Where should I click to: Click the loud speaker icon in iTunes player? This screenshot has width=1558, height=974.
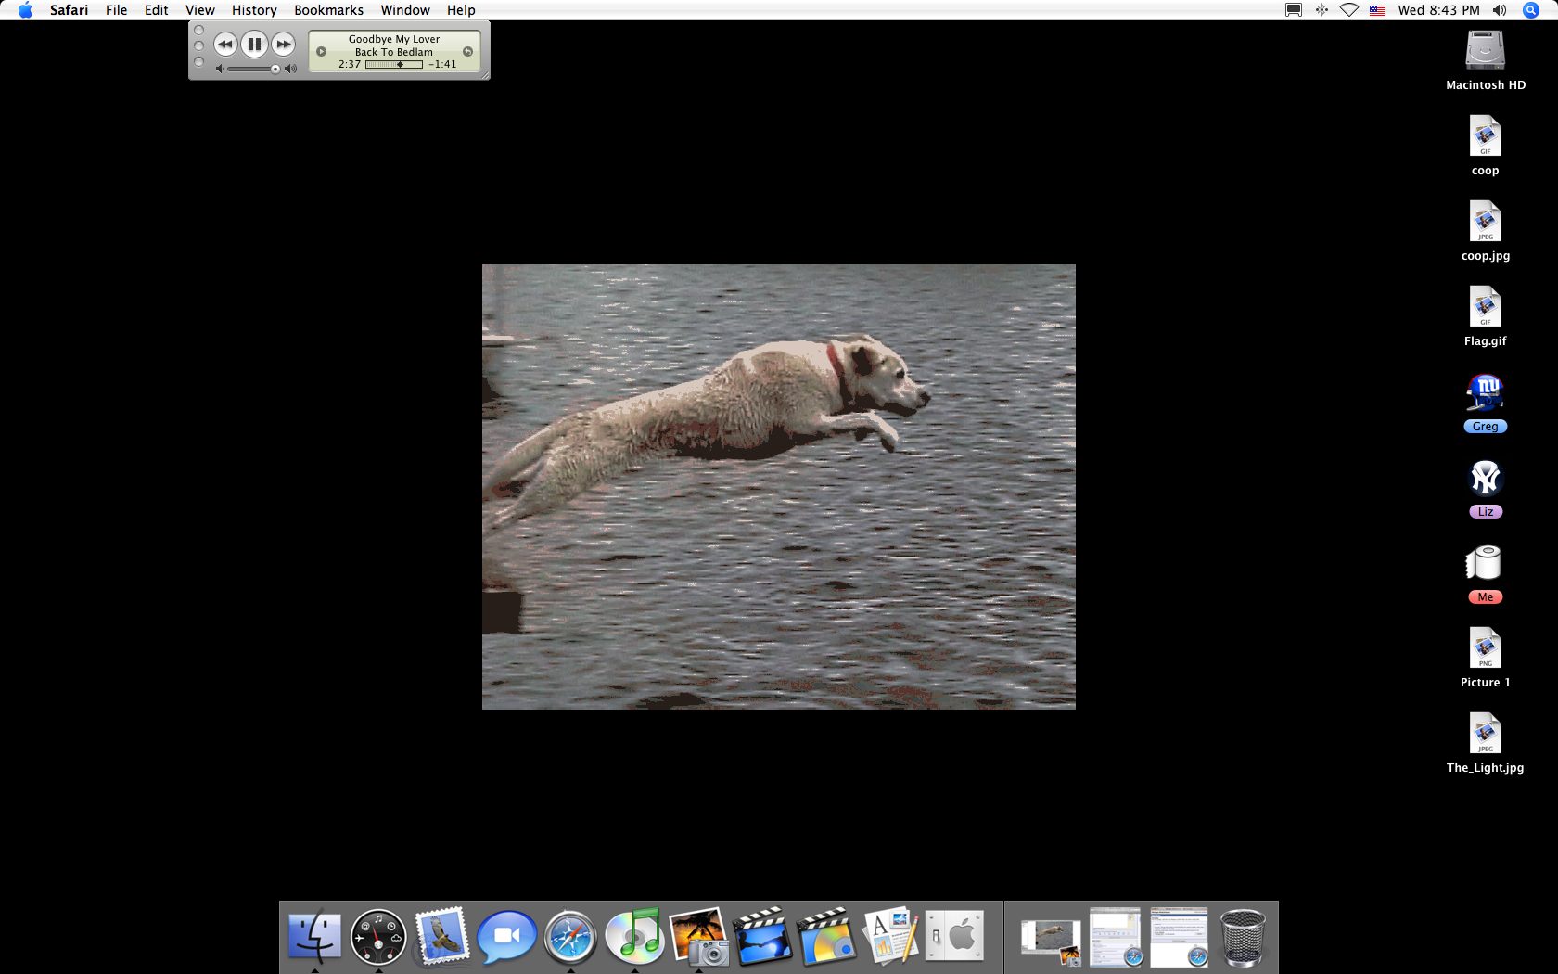pyautogui.click(x=290, y=69)
